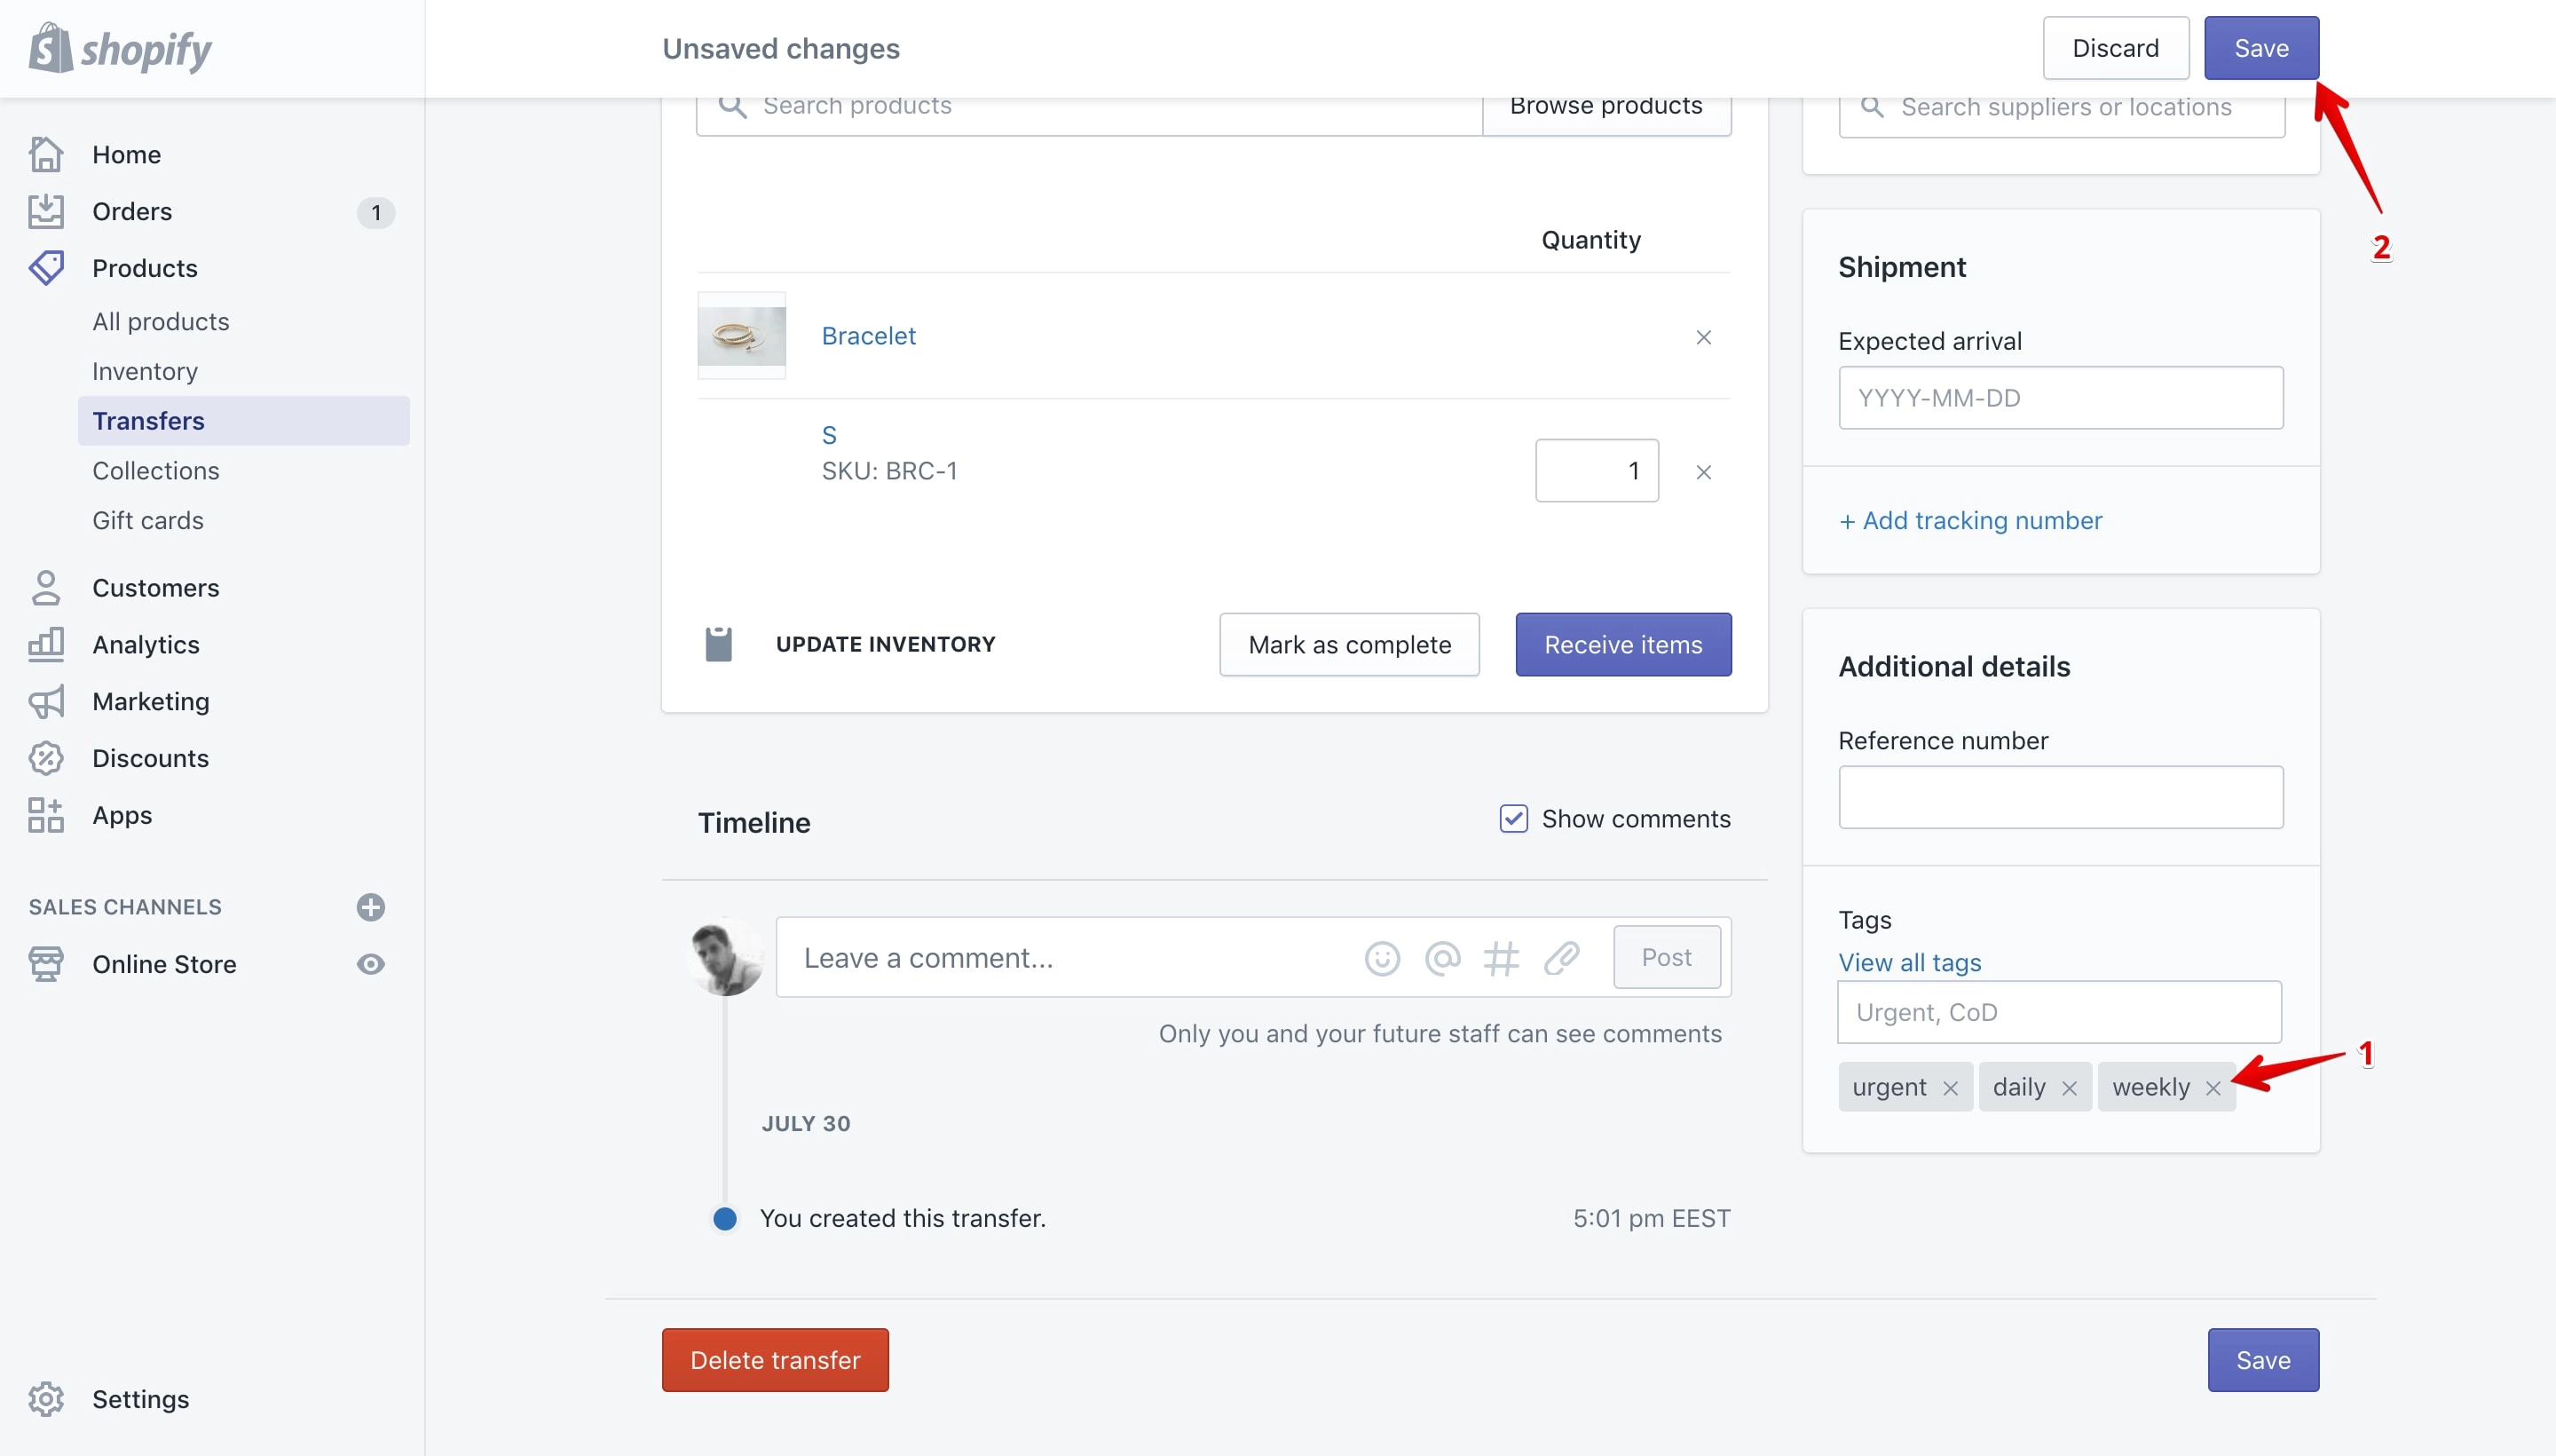The width and height of the screenshot is (2556, 1456).
Task: Click the search products magnifier icon
Action: 733,106
